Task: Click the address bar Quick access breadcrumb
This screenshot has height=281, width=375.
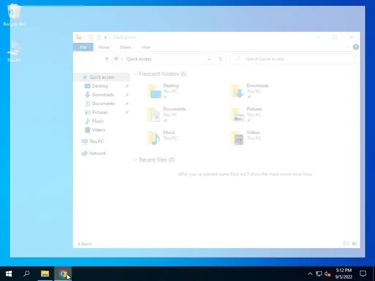Action: (x=139, y=59)
